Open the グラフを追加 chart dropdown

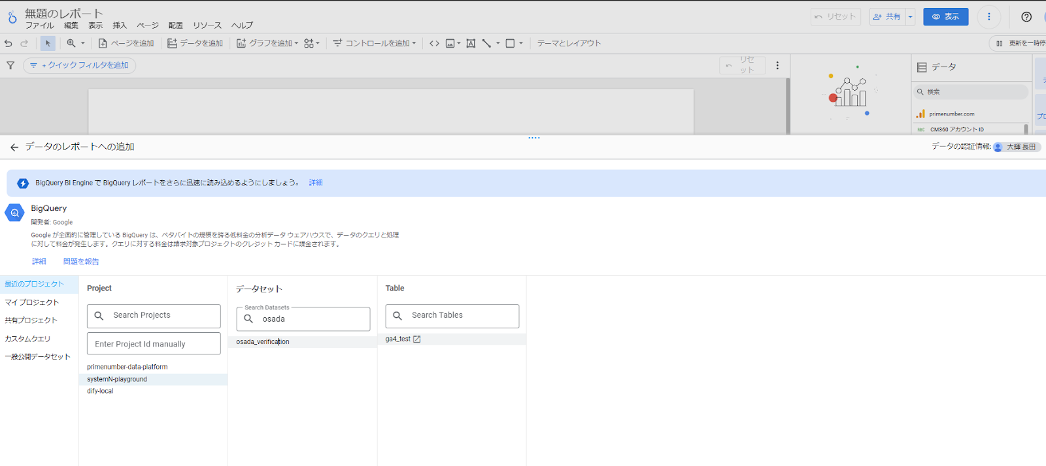pyautogui.click(x=267, y=43)
